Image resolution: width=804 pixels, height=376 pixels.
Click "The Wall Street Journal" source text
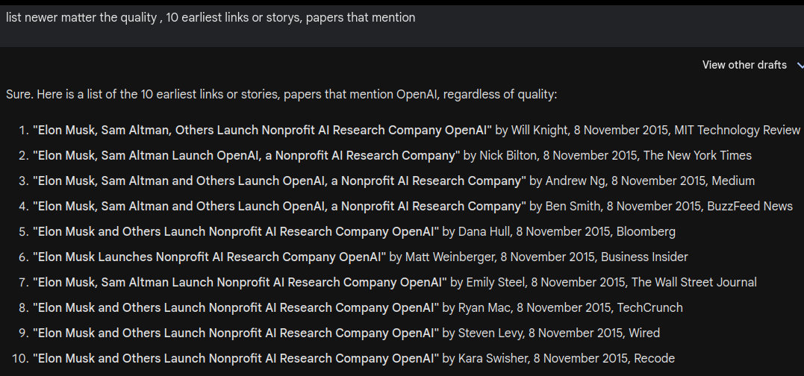694,283
